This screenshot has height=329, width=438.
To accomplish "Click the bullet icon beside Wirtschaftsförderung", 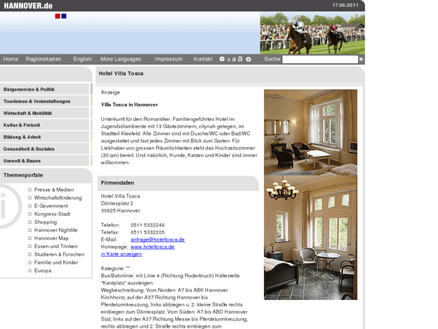I will coord(30,198).
